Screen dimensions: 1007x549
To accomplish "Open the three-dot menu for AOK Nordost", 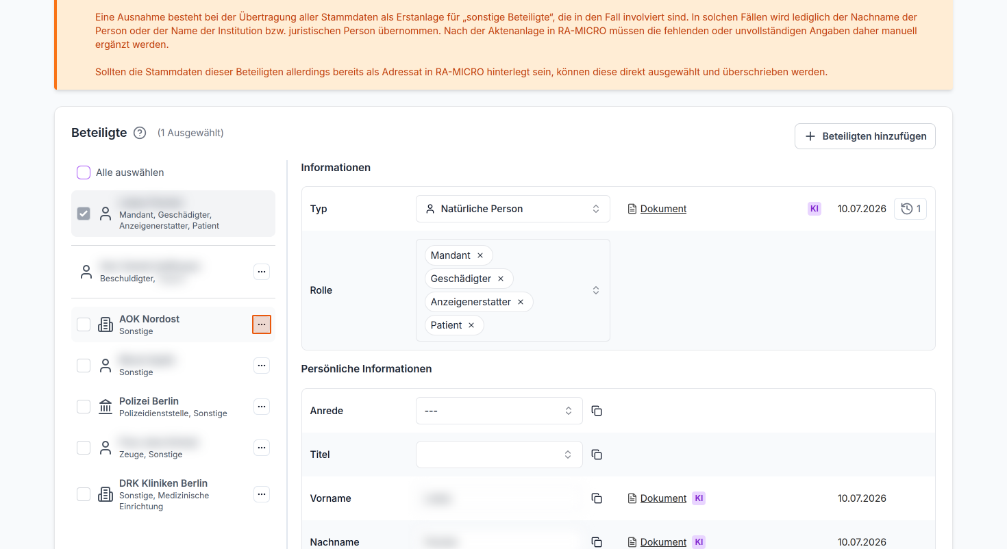I will [262, 324].
